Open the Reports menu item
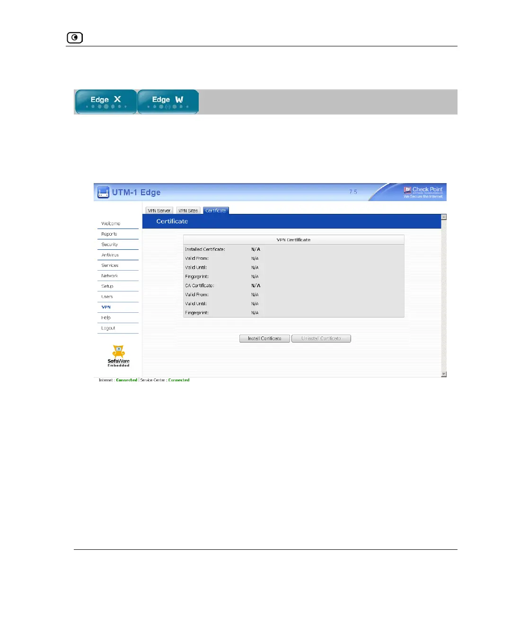This screenshot has width=510, height=617. 109,234
